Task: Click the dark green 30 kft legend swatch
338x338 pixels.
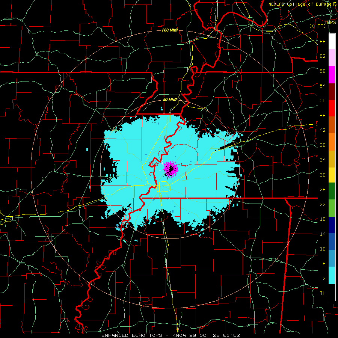Action: point(332,191)
